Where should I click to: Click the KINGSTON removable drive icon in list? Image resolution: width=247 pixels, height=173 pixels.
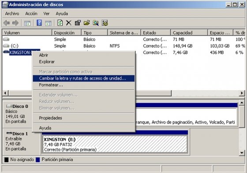pos(6,52)
